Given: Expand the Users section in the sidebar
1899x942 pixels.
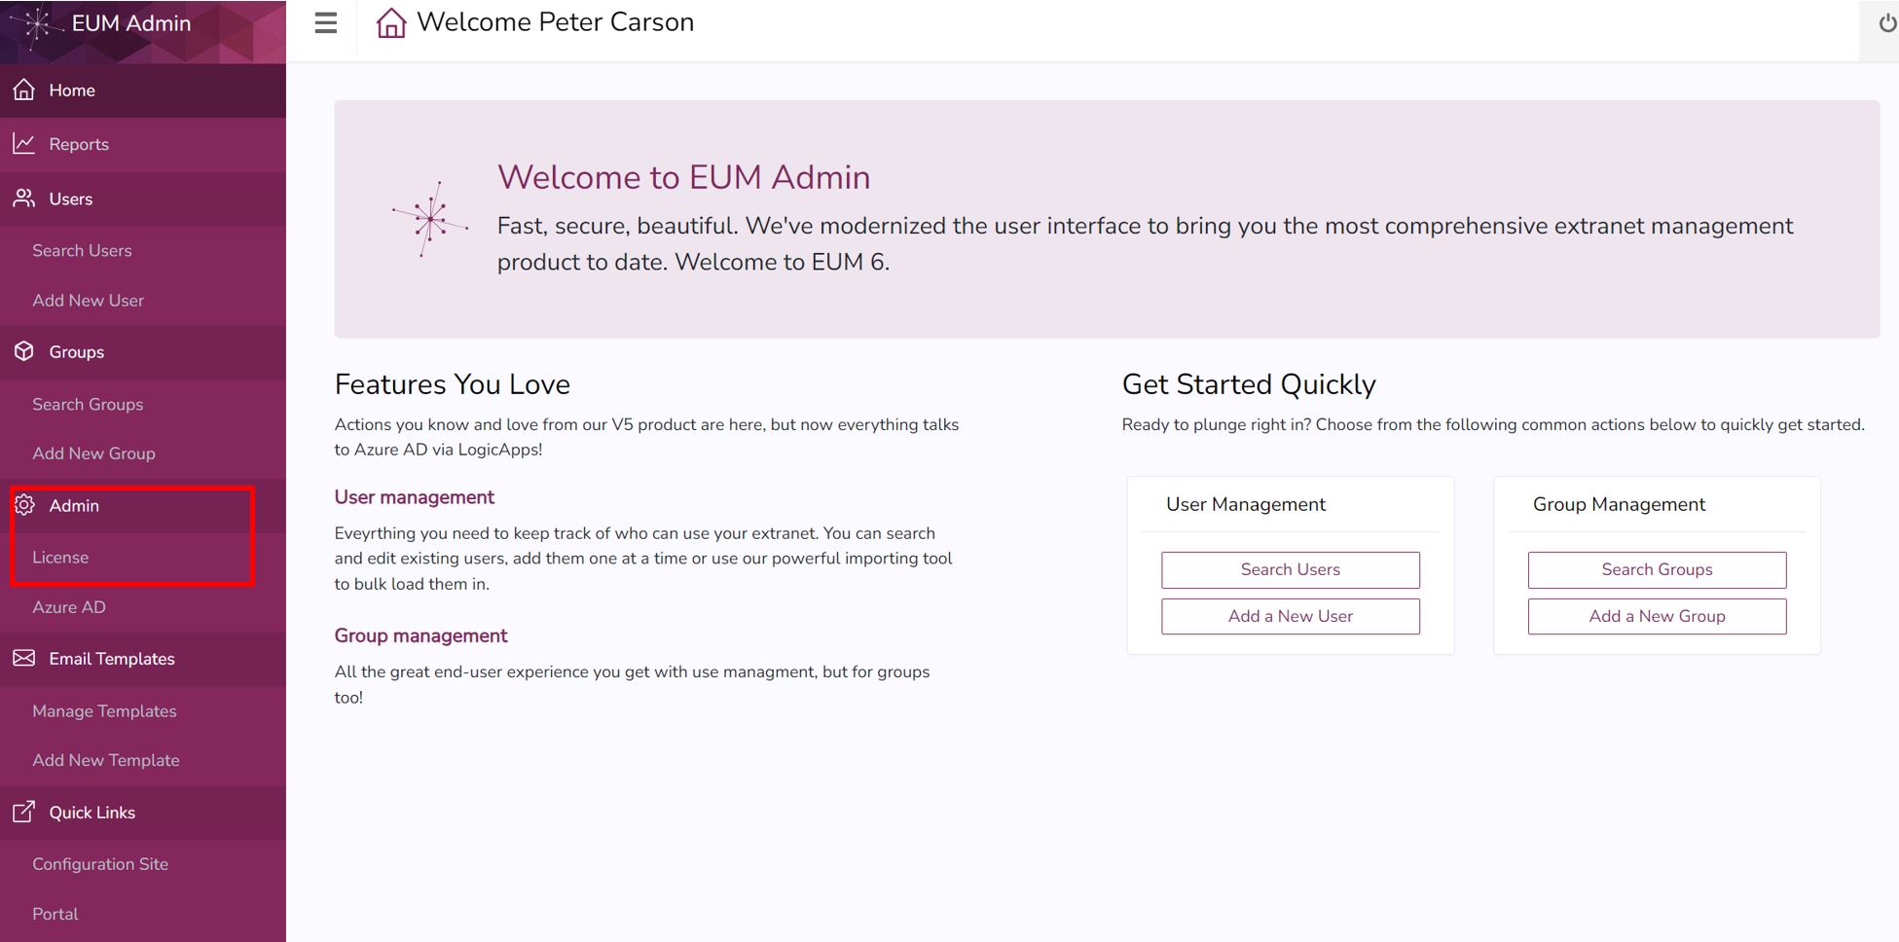Looking at the screenshot, I should click(70, 198).
